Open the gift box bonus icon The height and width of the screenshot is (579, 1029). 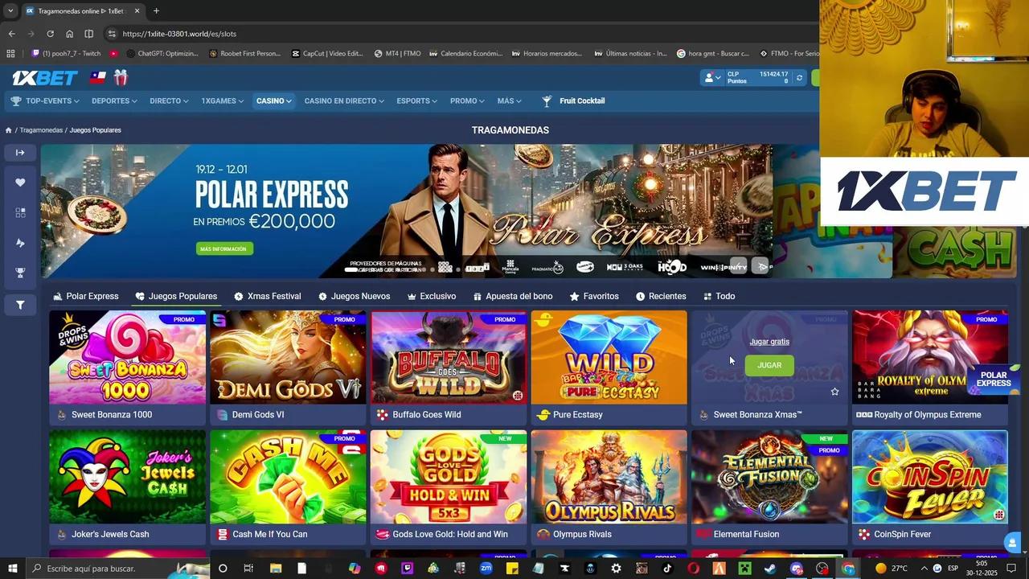point(121,77)
